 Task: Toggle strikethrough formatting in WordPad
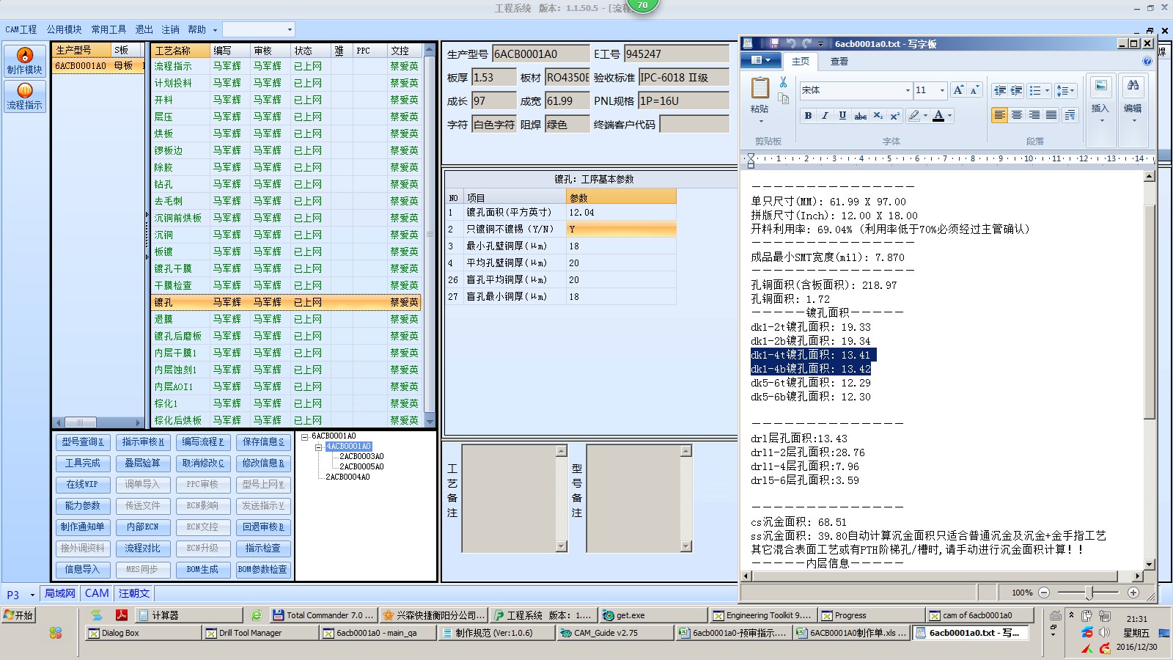861,116
